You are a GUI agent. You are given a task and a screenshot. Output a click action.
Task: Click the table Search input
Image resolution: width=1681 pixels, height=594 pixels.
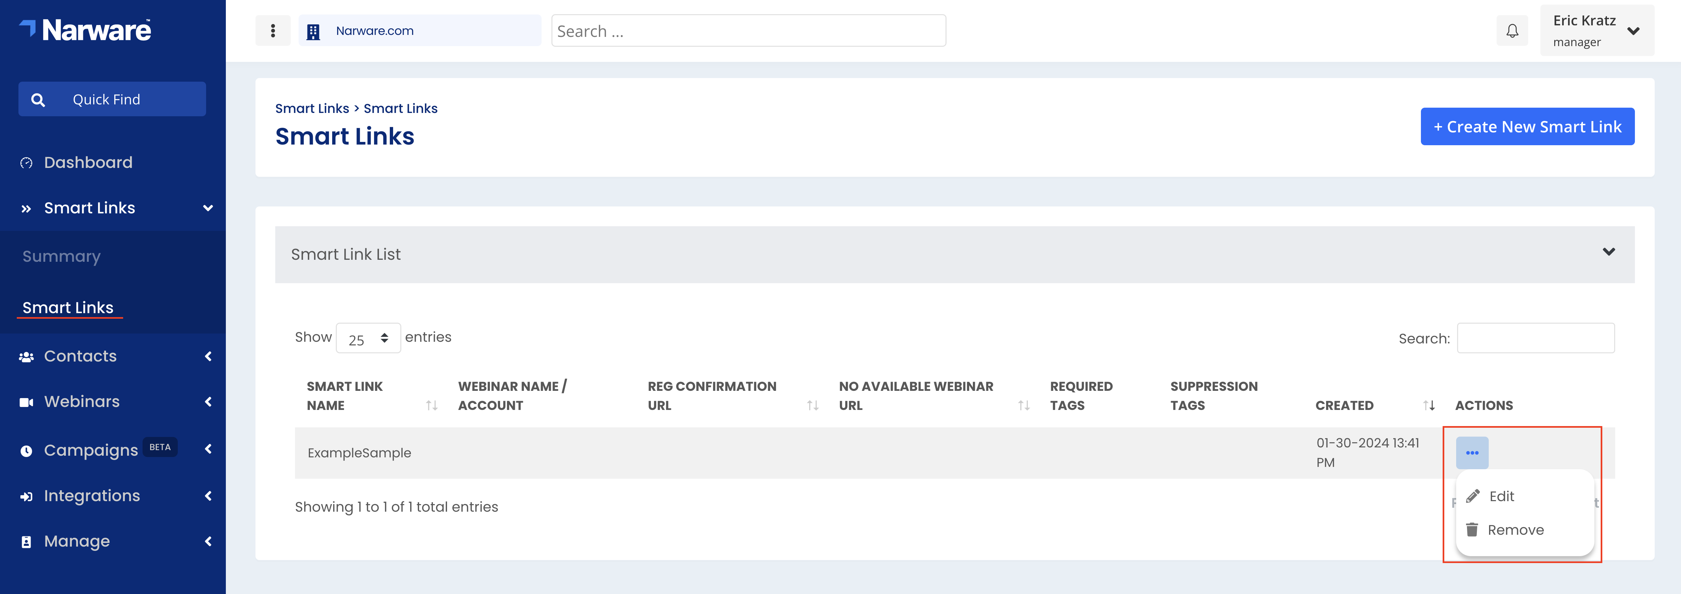coord(1535,338)
